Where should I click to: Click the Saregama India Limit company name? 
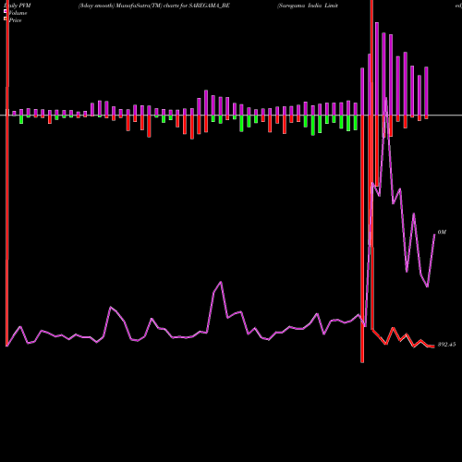(308, 6)
